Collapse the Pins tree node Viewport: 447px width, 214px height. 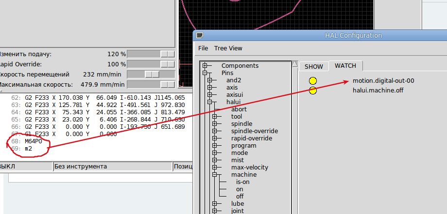205,73
